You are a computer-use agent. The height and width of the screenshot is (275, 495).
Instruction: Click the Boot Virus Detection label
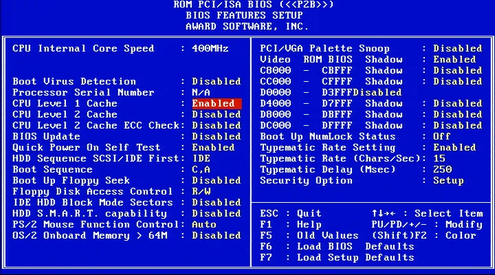[x=74, y=81]
